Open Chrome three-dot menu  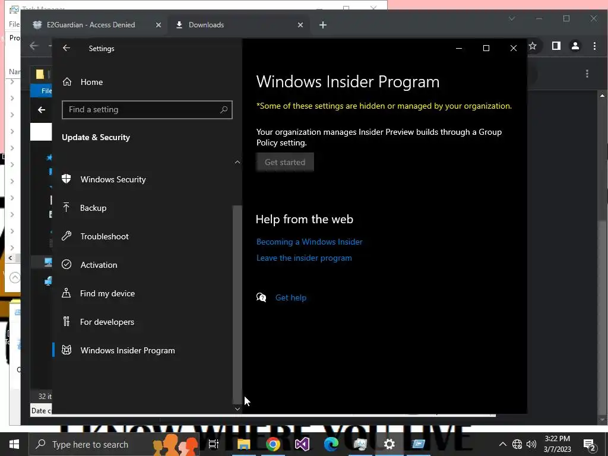coord(594,46)
